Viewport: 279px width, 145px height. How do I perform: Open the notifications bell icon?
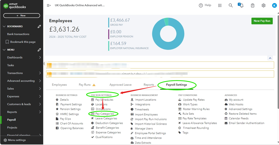pyautogui.click(x=241, y=6)
